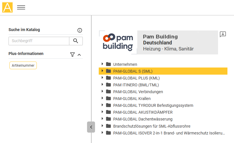The width and height of the screenshot is (234, 143).
Task: Expand the Unternehmen folder arrow
Action: tap(102, 64)
